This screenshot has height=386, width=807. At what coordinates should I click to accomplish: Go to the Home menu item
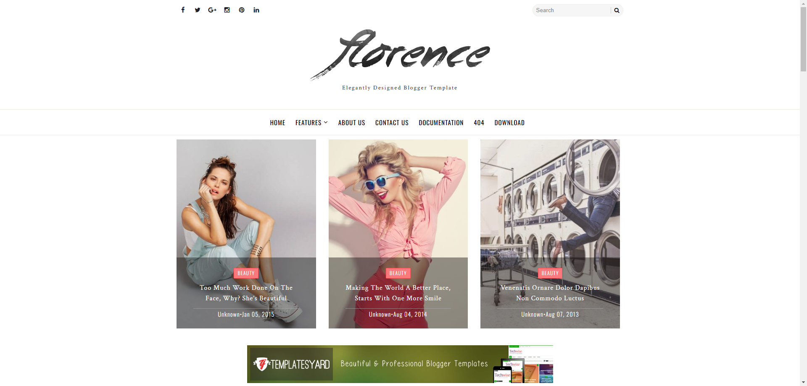point(277,123)
